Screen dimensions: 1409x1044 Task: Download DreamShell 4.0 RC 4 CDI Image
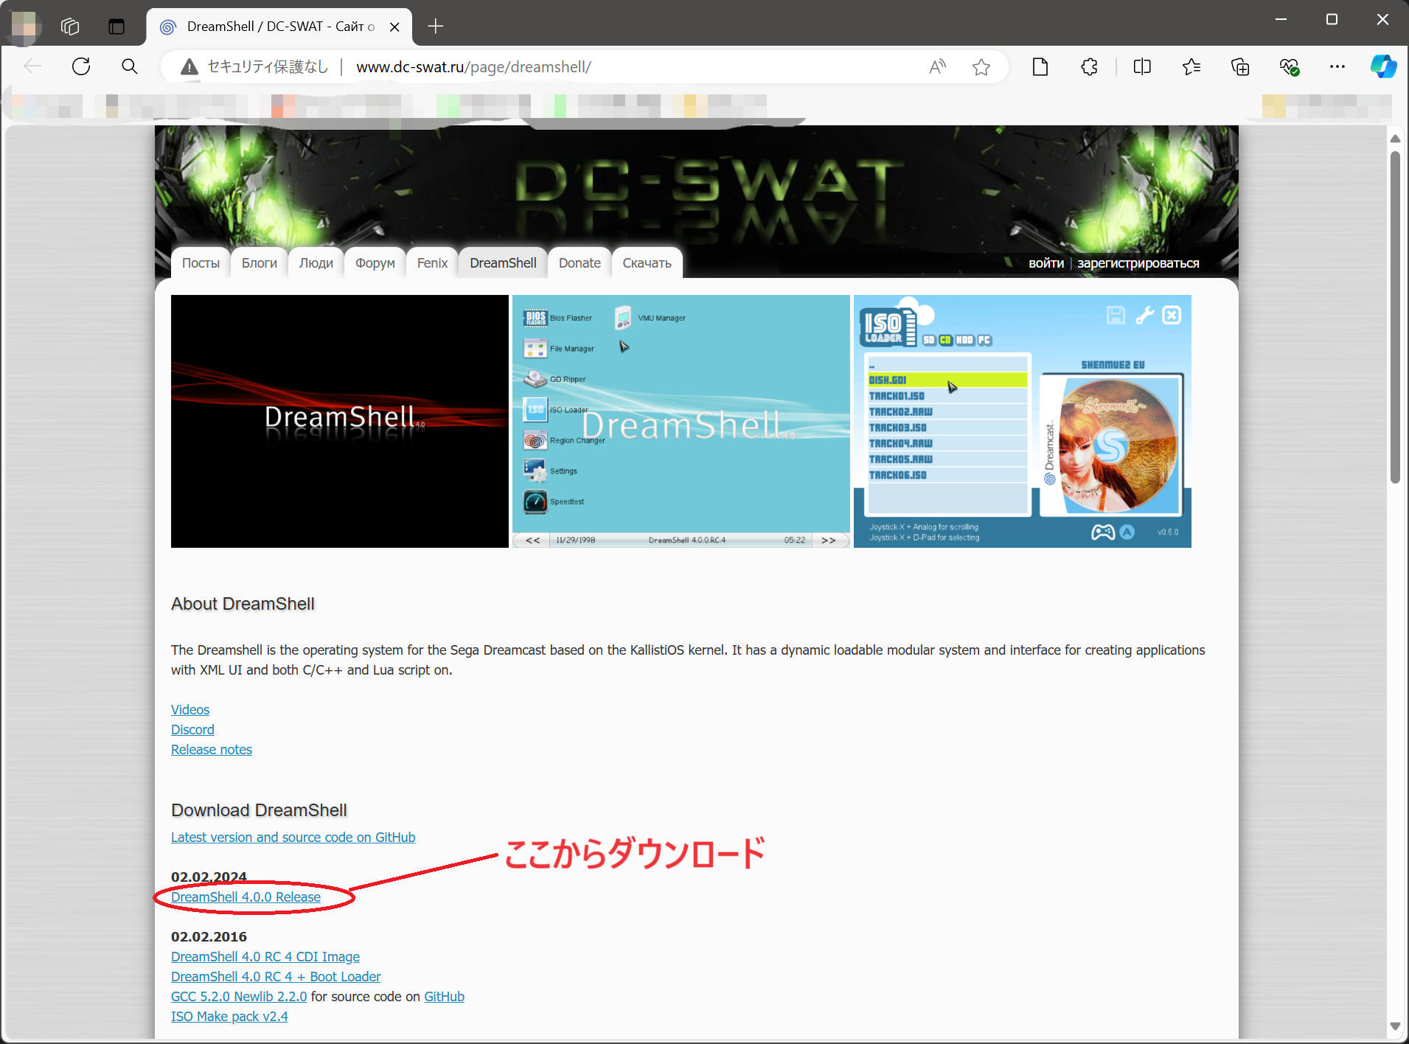pos(265,956)
